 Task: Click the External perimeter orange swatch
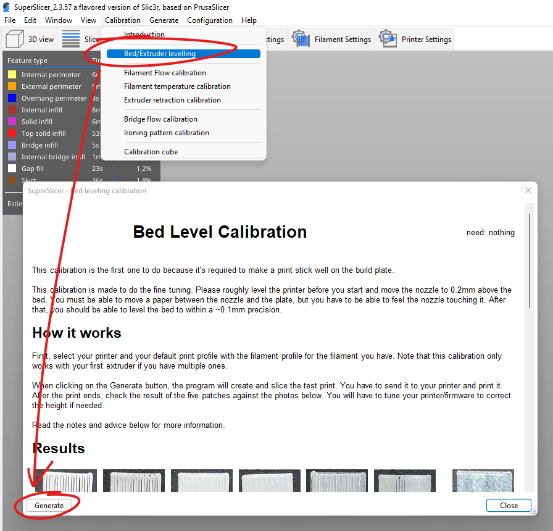point(12,86)
